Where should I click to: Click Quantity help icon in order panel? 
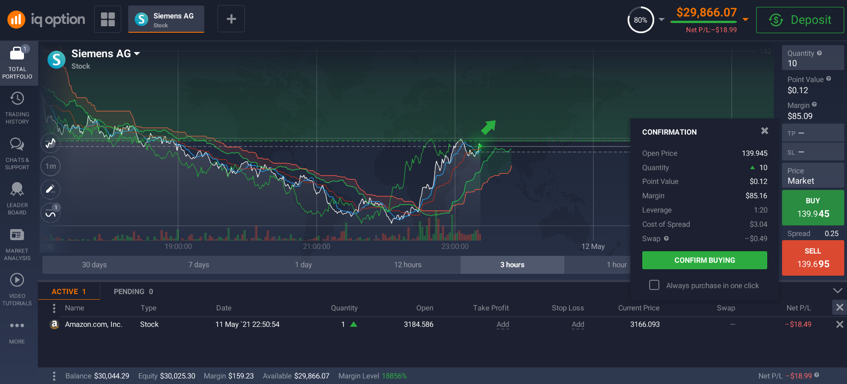coord(819,53)
